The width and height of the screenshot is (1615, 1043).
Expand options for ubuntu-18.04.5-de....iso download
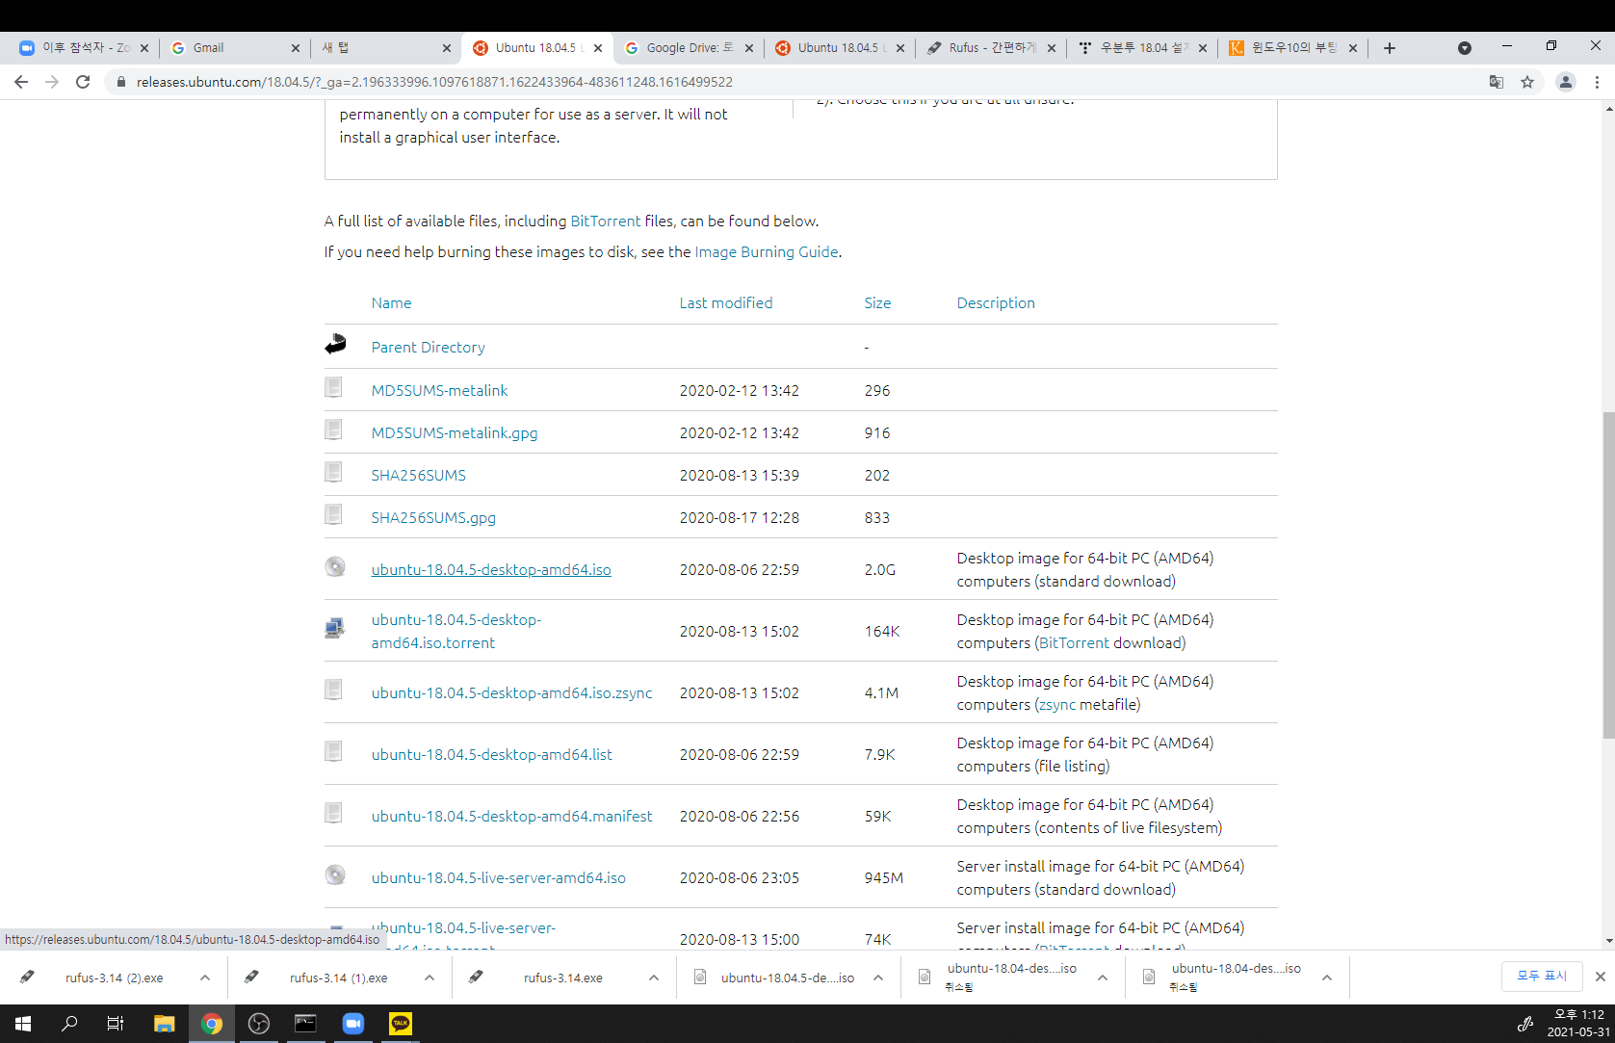point(878,978)
